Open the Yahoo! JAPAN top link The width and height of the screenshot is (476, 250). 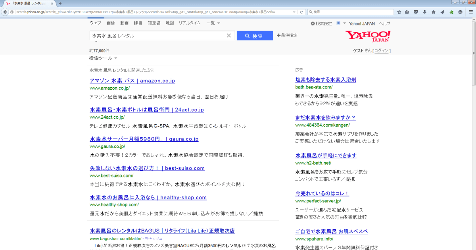coord(362,24)
